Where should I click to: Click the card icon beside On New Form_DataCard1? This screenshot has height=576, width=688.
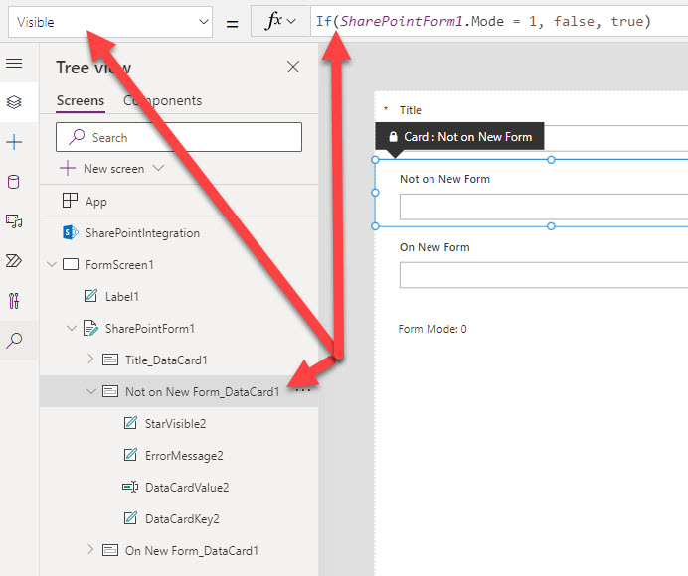[x=110, y=550]
